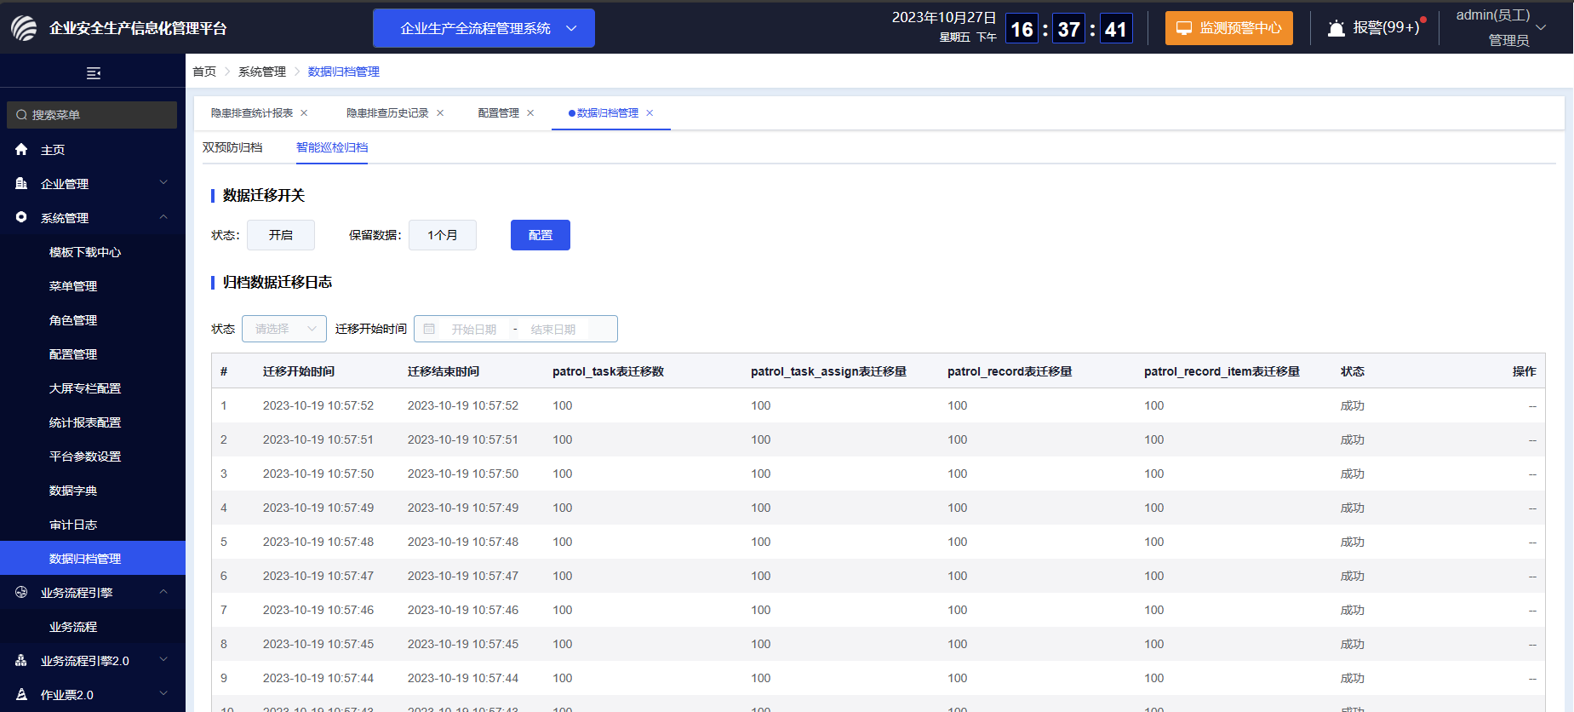Screen dimensions: 1574x712
Task: Click the 状态 column header
Action: pos(1353,371)
